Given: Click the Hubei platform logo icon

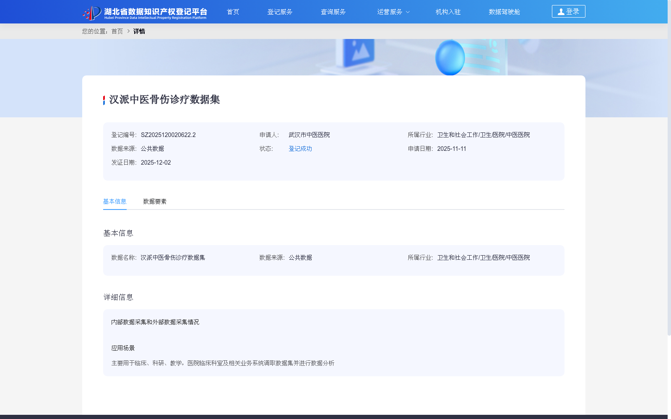Looking at the screenshot, I should tap(92, 13).
